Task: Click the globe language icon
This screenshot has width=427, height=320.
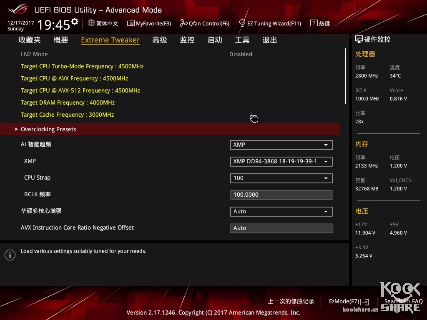Action: 91,23
